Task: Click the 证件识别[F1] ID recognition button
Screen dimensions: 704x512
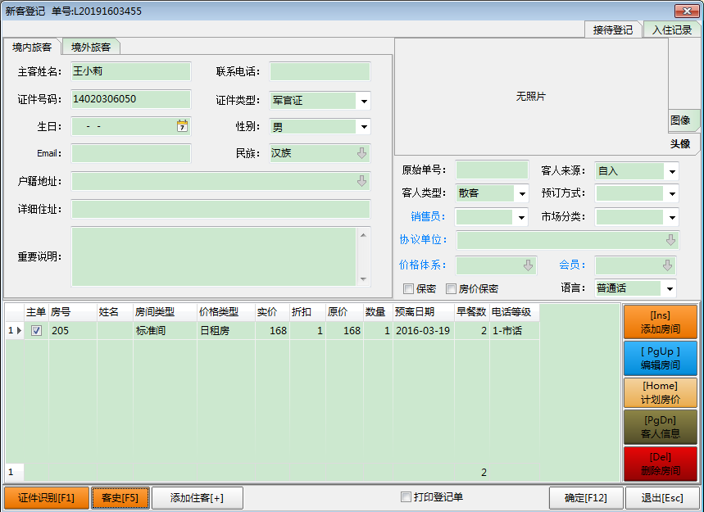Action: pos(46,498)
